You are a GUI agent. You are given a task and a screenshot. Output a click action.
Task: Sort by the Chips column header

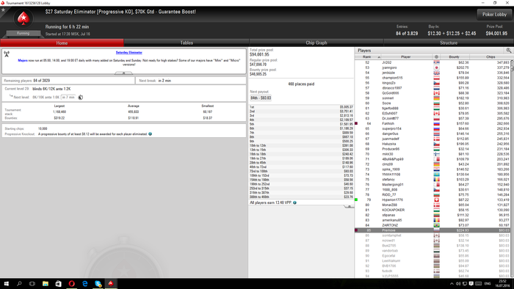pos(491,57)
